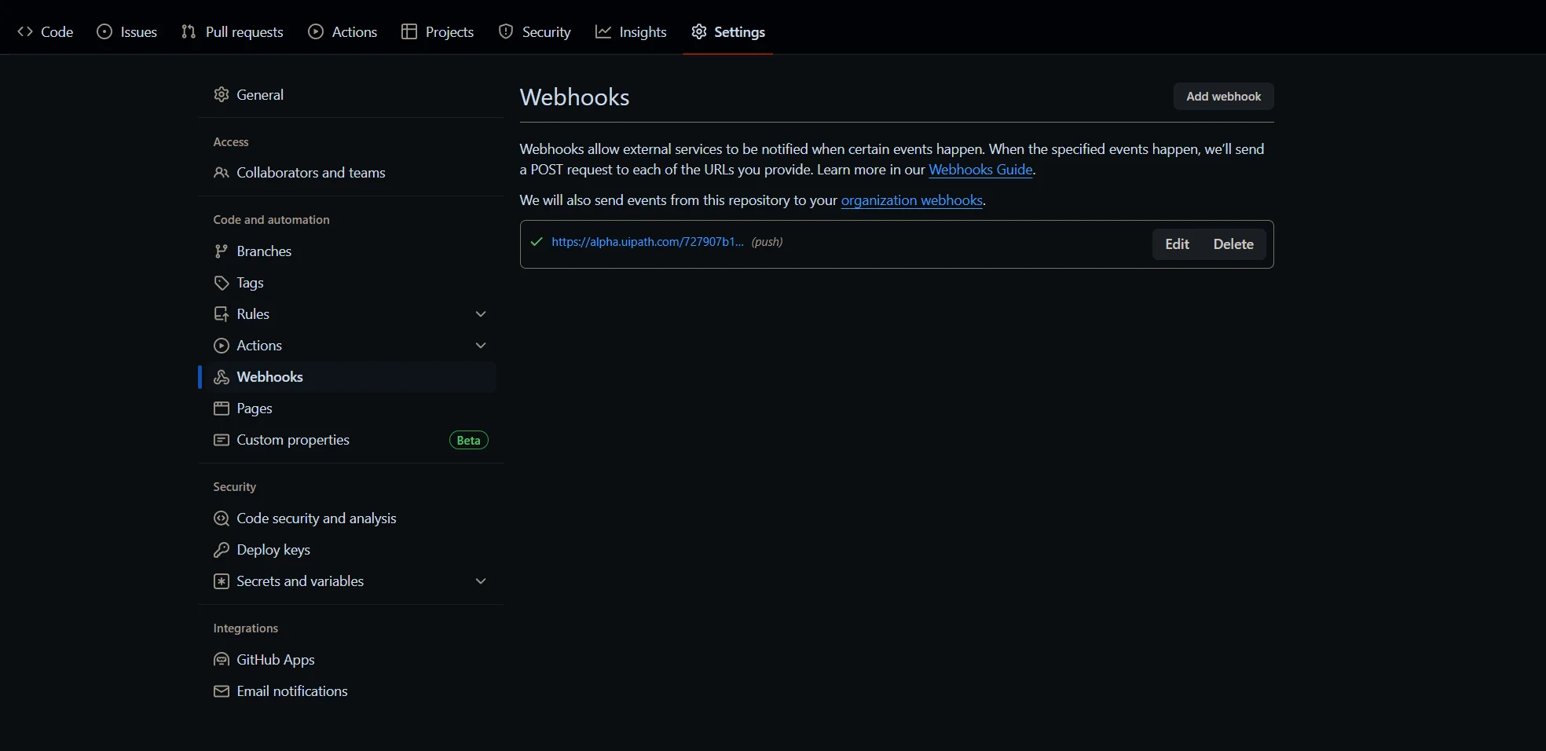The image size is (1546, 751).
Task: Click the General gear icon
Action: (221, 94)
